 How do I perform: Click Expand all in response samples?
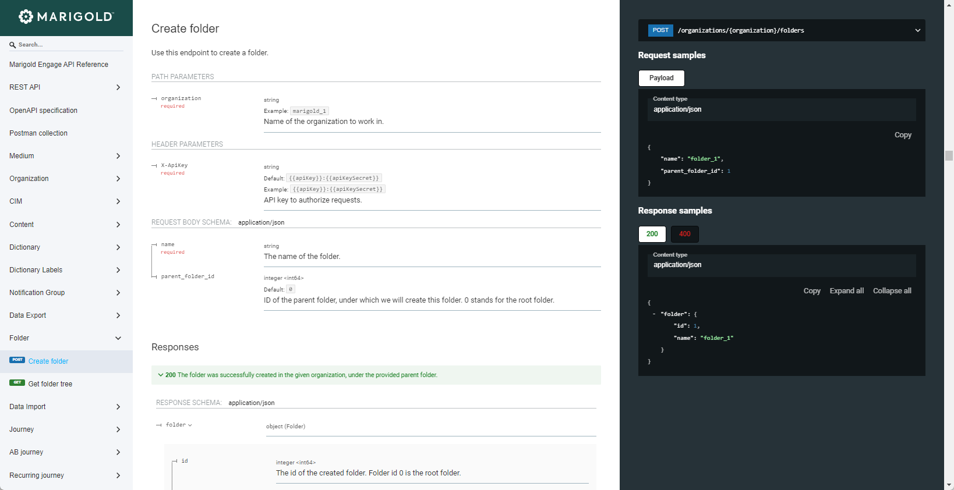pos(846,291)
